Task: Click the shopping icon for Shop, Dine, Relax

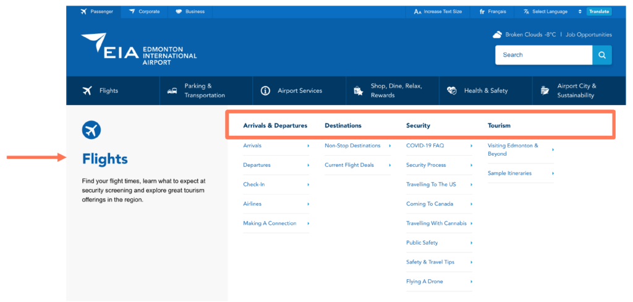Action: click(358, 91)
